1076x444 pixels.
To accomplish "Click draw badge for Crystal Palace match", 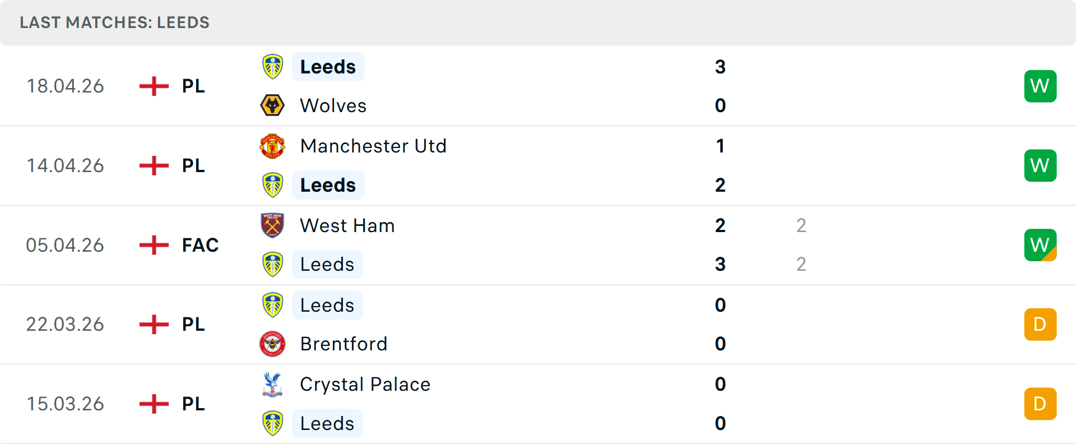I will pos(1040,404).
